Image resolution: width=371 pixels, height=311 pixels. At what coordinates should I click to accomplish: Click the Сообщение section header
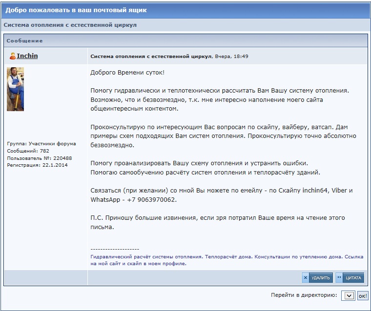24,40
